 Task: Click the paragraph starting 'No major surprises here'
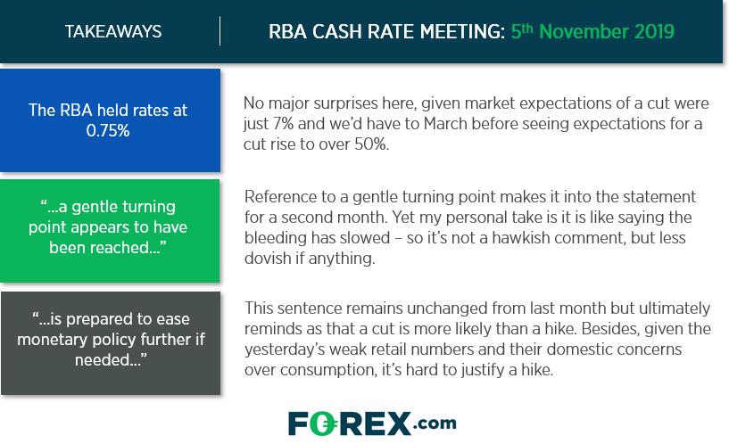(473, 123)
